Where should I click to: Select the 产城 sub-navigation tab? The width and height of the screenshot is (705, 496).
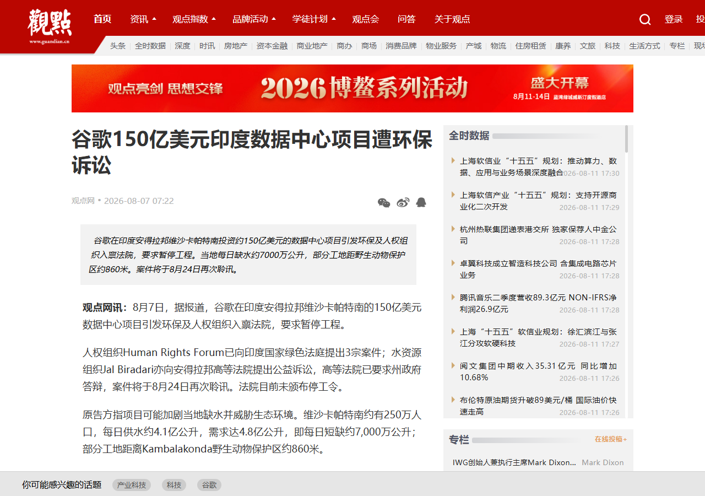tap(474, 46)
